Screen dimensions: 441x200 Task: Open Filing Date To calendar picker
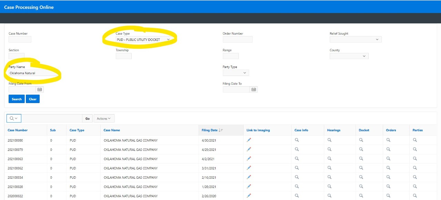tap(254, 90)
